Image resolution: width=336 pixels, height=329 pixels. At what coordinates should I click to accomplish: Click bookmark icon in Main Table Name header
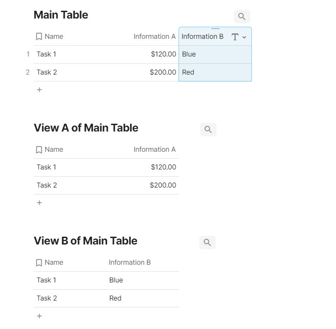tap(39, 37)
